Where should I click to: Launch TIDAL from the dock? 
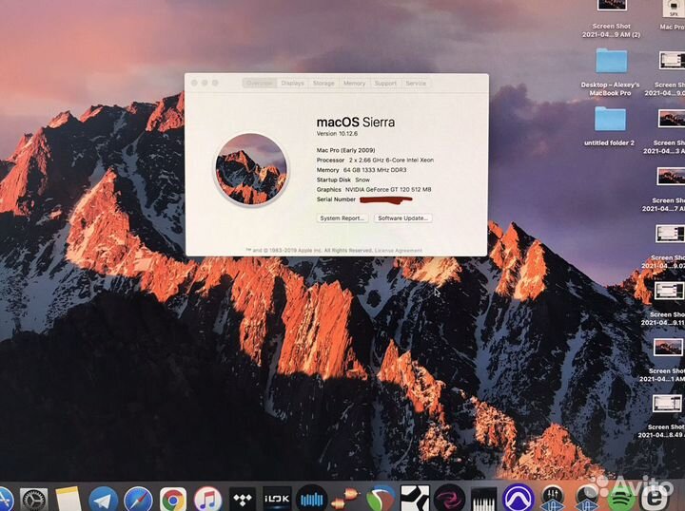coord(242,500)
